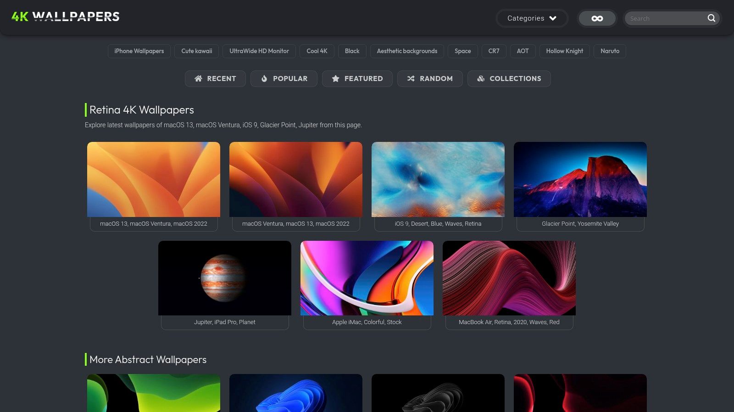Image resolution: width=734 pixels, height=412 pixels.
Task: Click caption "macOS 13, macOS Ventura, macOS 2022"
Action: 154,224
